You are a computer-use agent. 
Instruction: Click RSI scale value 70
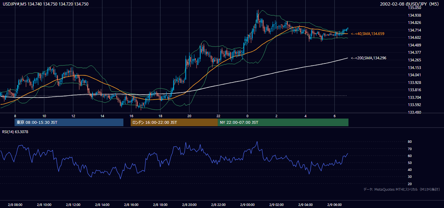[x=410, y=149]
